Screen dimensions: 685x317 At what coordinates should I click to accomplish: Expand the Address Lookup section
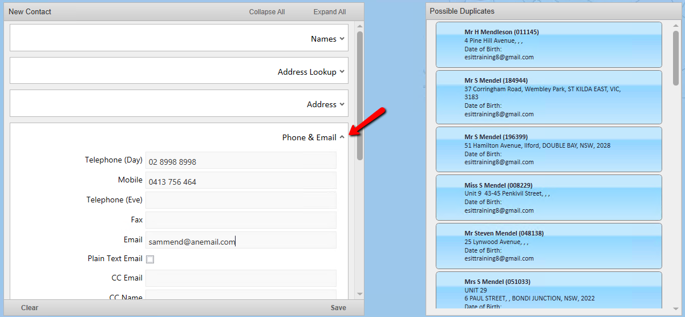click(342, 72)
